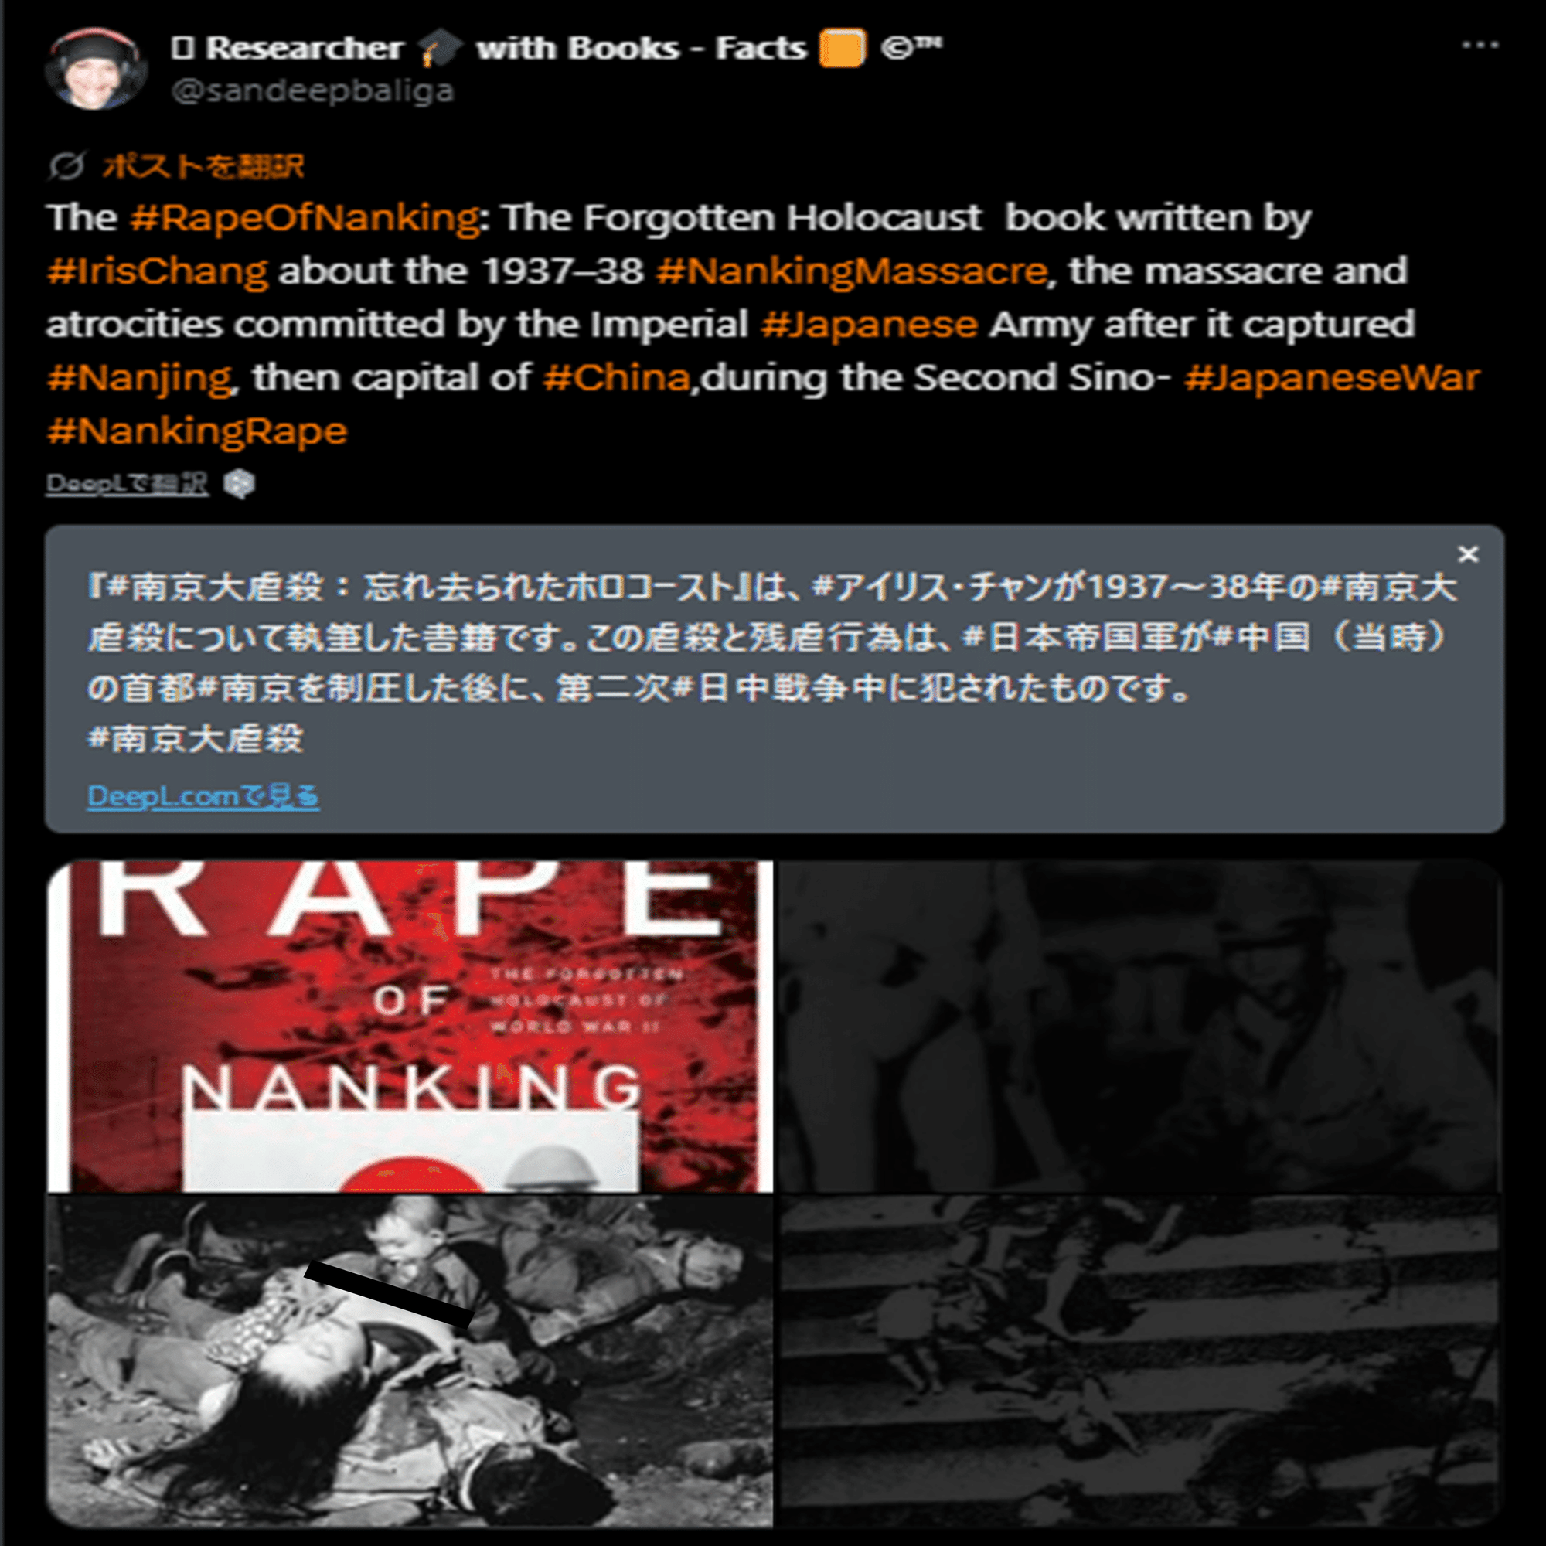Open the #NankingRape hashtag
The image size is (1546, 1546).
[198, 431]
